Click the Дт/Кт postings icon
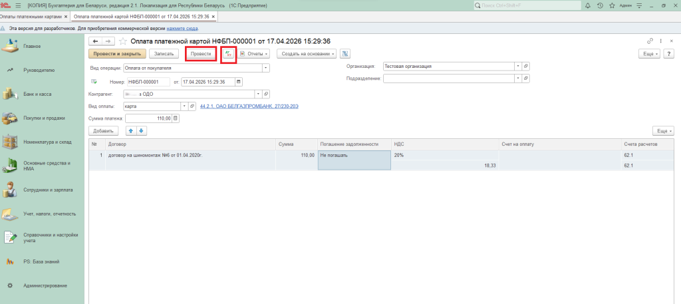This screenshot has height=304, width=681. click(x=228, y=53)
